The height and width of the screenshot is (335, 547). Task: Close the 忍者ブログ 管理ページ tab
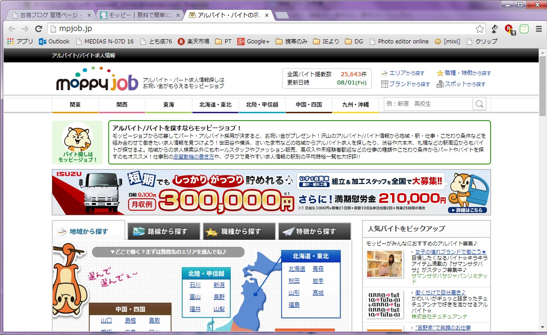click(89, 15)
